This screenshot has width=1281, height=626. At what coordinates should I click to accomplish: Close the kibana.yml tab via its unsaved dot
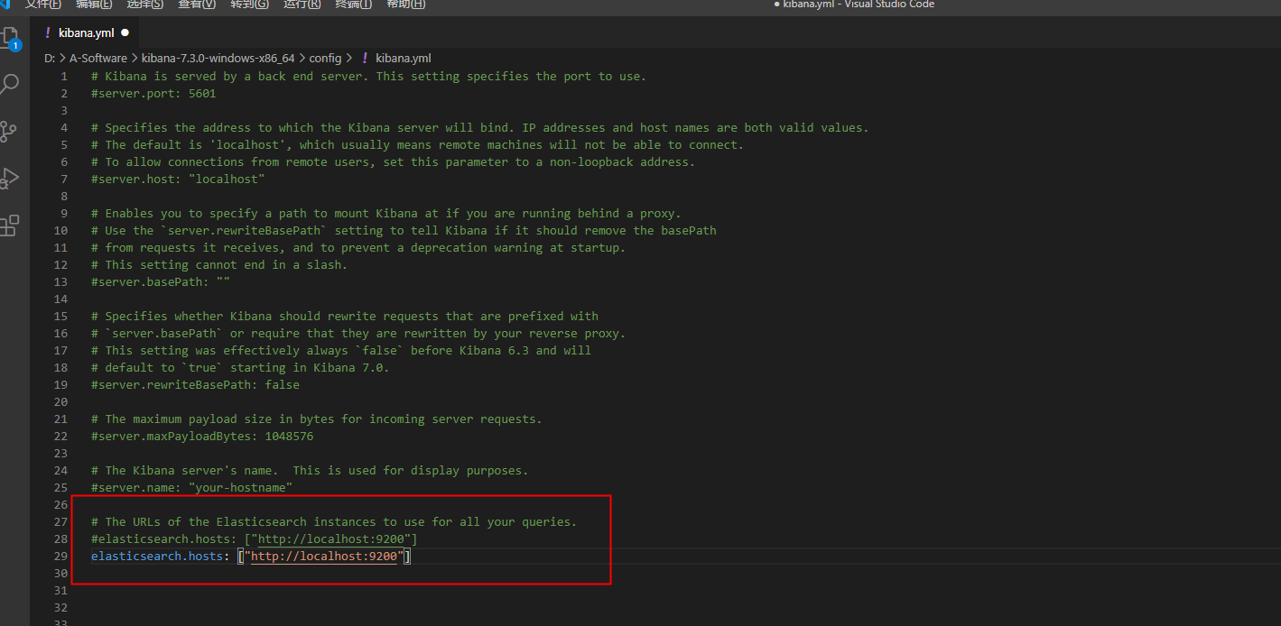125,32
